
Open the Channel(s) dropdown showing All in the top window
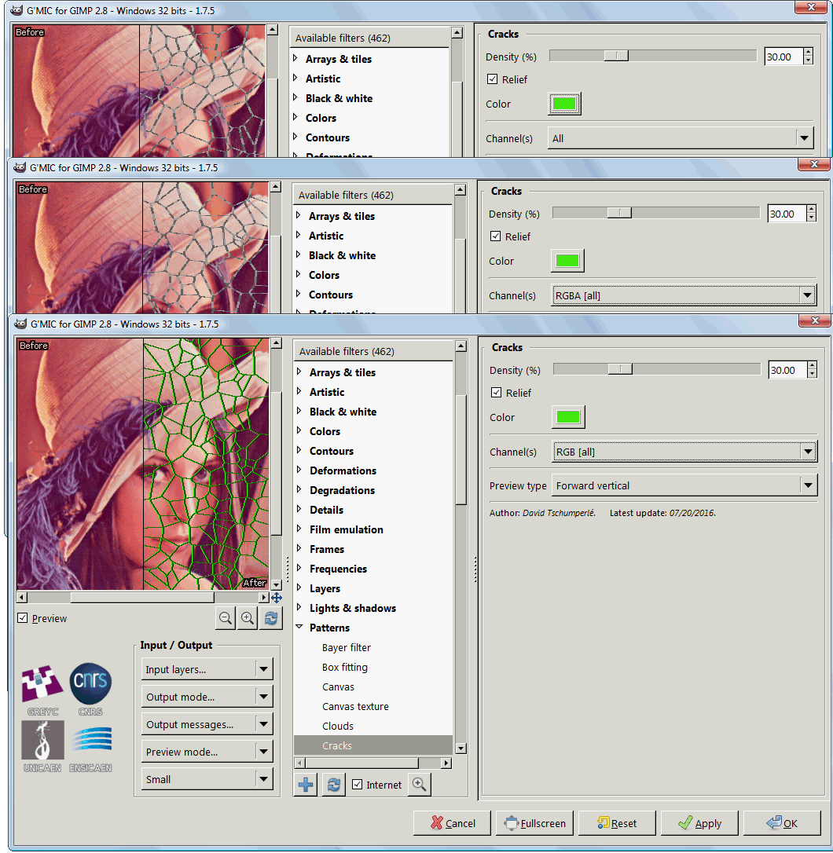681,138
